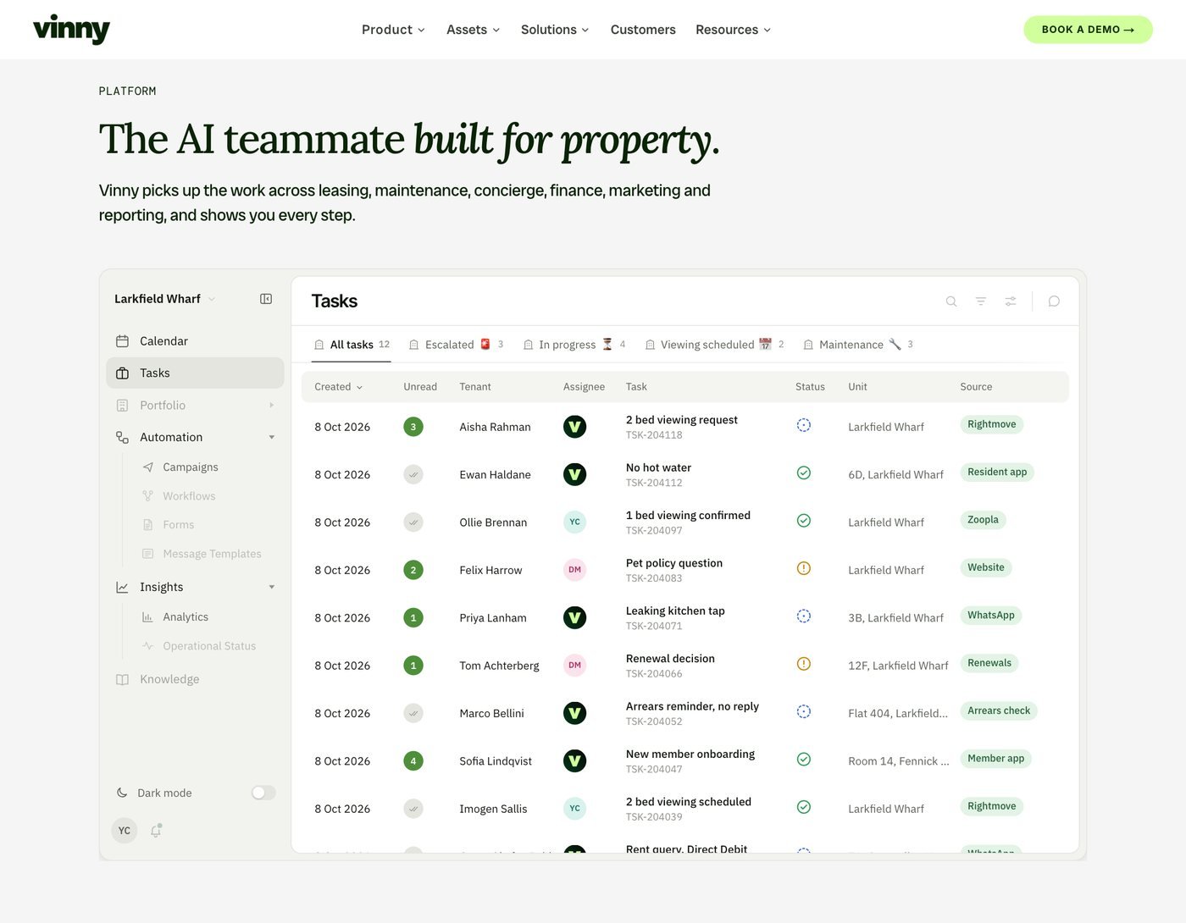Collapse the Automation section arrow
Screen dimensions: 1186x923
pyautogui.click(x=272, y=438)
